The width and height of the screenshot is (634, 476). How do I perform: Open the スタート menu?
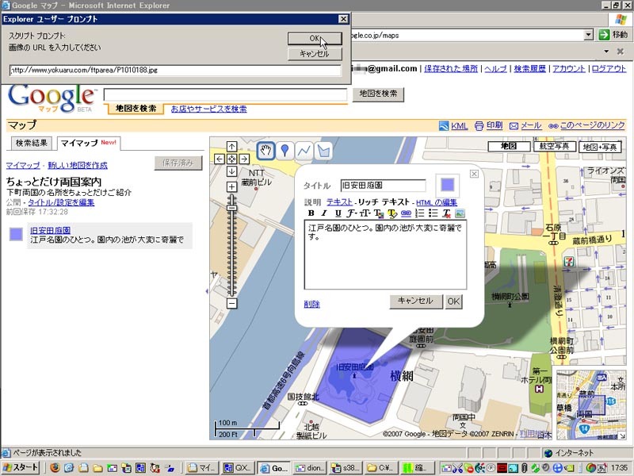pyautogui.click(x=21, y=468)
